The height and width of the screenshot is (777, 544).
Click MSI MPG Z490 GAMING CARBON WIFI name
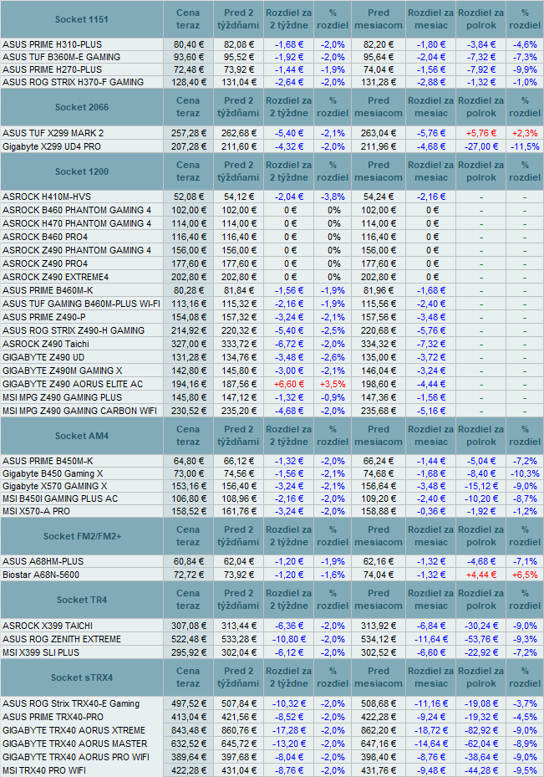[x=79, y=411]
